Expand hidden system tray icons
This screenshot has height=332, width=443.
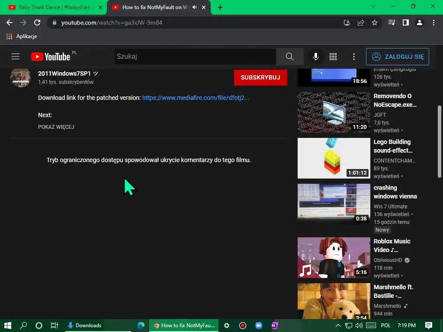pyautogui.click(x=338, y=326)
